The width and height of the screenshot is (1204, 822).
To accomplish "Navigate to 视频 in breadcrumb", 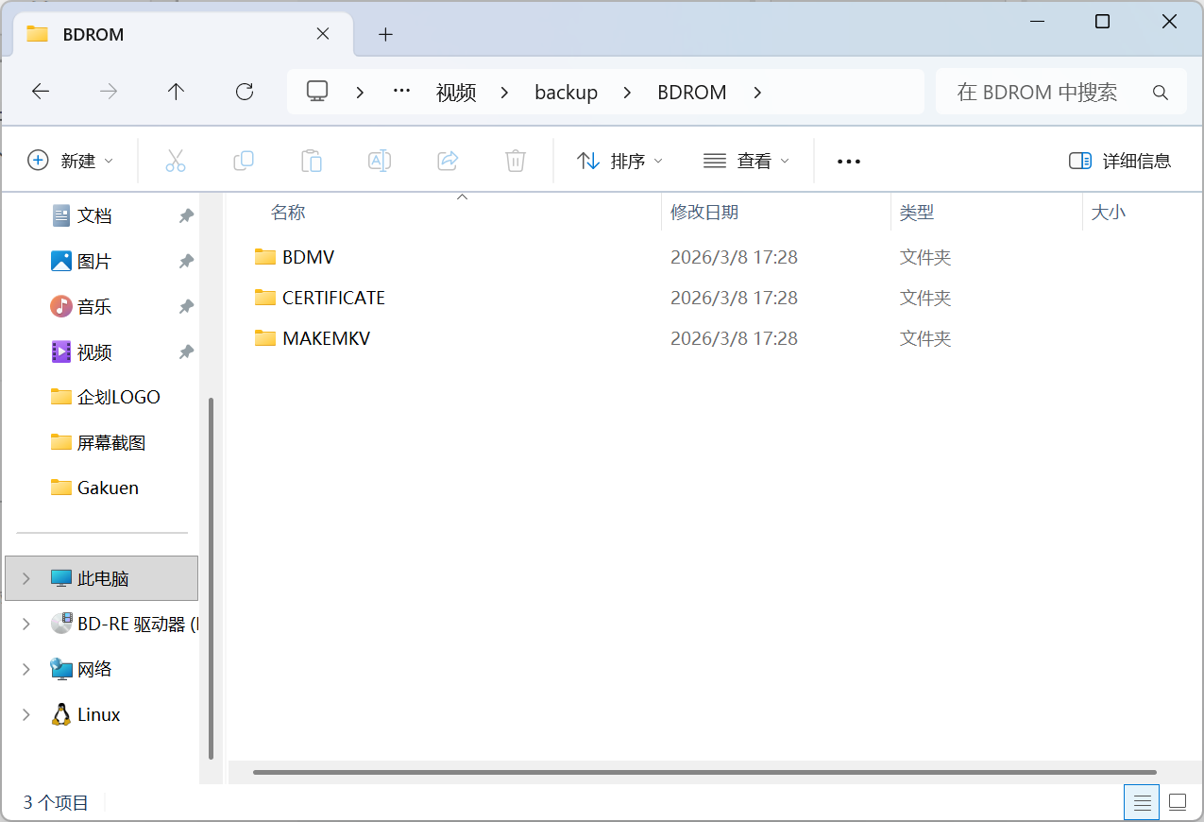I will [456, 92].
